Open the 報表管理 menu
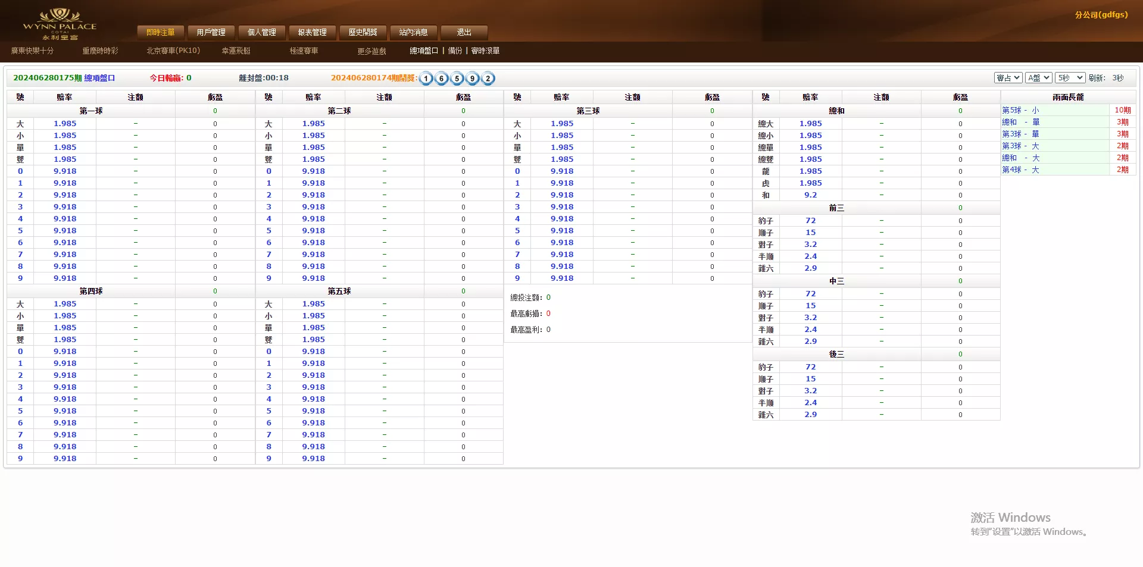The width and height of the screenshot is (1143, 567). (x=312, y=32)
